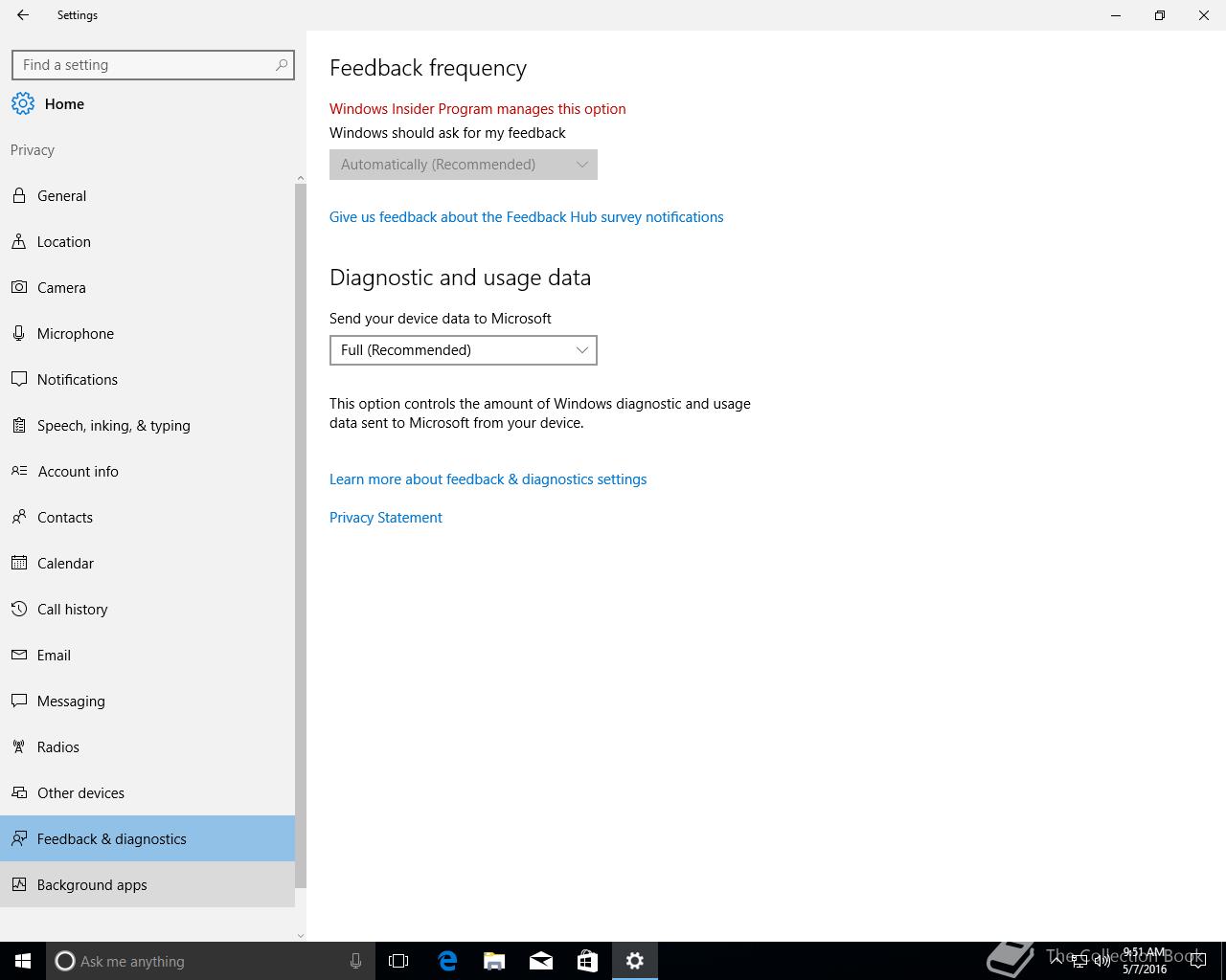The height and width of the screenshot is (980, 1226).
Task: Open Messaging privacy page
Action: (148, 701)
